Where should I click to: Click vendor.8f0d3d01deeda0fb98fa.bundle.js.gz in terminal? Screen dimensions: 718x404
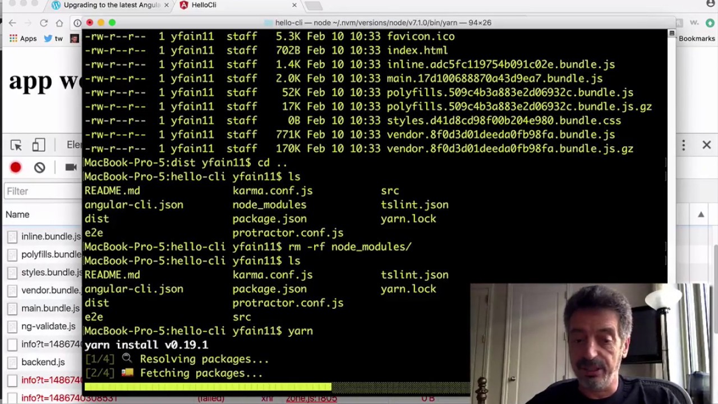[510, 149]
